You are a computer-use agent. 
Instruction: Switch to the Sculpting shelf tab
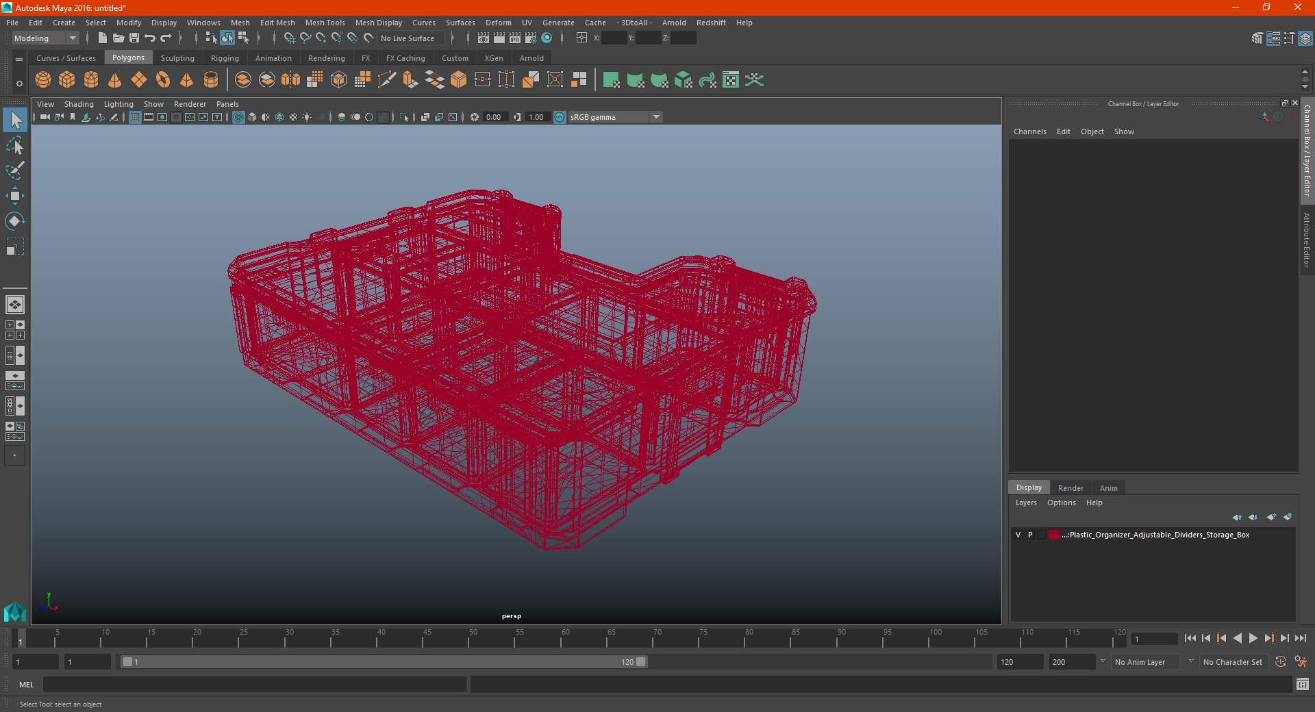[177, 58]
